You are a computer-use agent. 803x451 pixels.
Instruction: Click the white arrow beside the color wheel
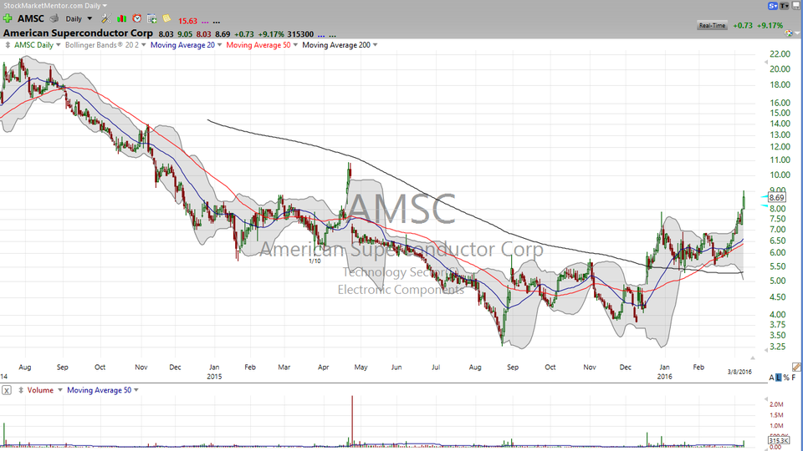(797, 33)
